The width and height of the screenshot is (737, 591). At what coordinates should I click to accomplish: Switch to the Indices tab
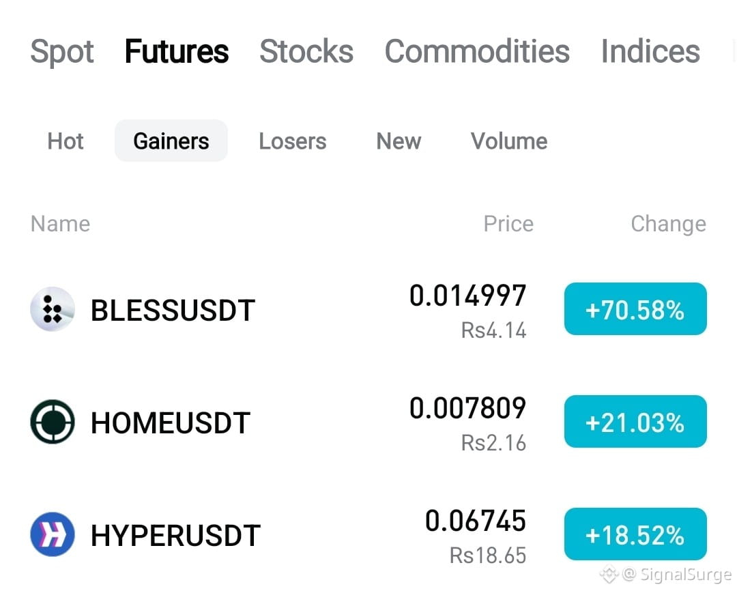(x=650, y=51)
